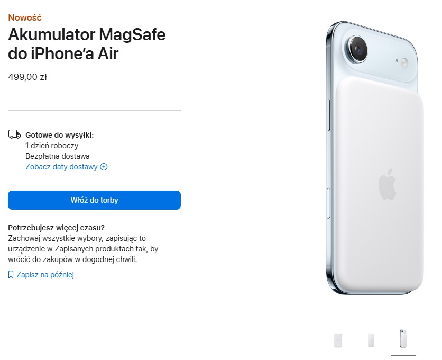Click the underline indicator below active thumbnail

pyautogui.click(x=403, y=355)
